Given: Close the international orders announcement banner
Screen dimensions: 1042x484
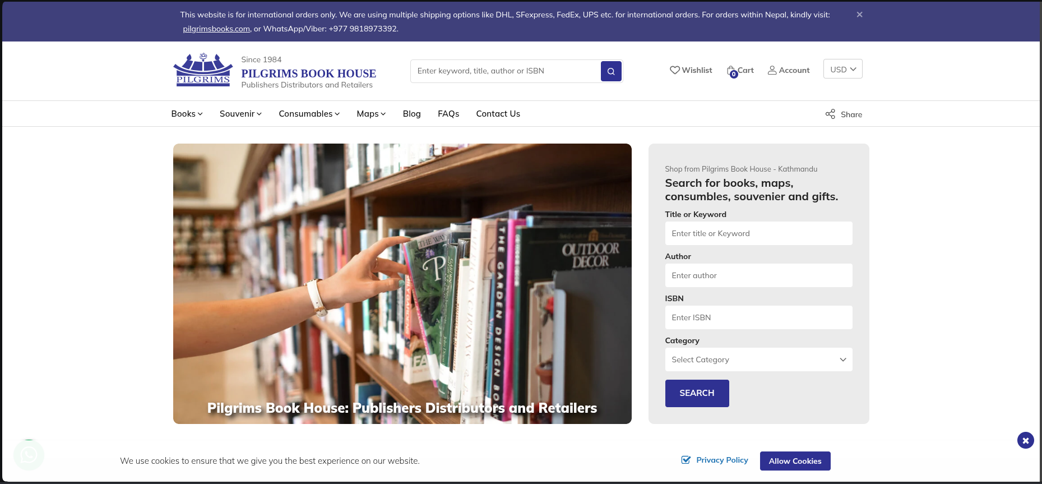Looking at the screenshot, I should (x=859, y=15).
